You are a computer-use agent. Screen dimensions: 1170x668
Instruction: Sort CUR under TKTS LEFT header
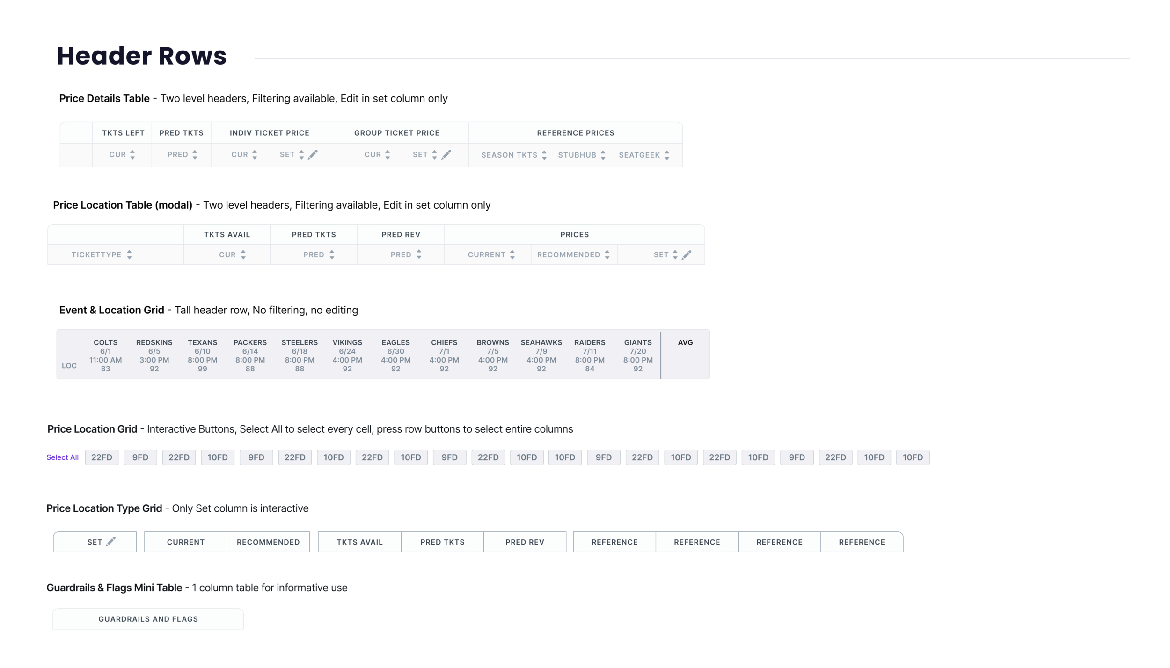pos(132,155)
